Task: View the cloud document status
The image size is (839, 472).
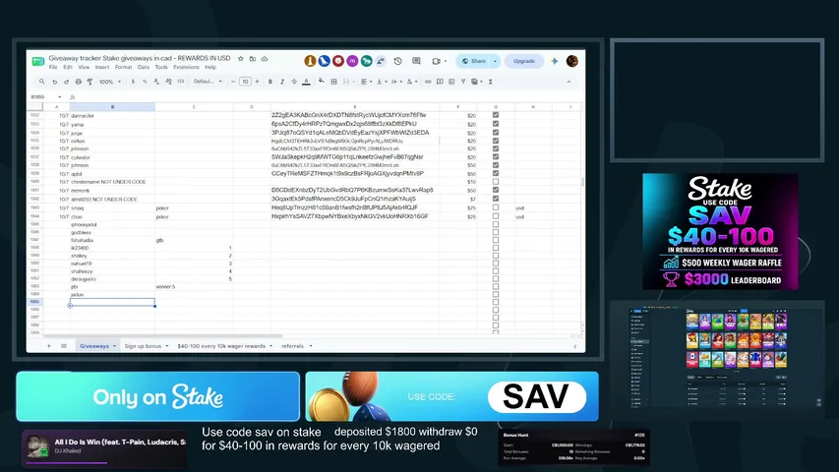Action: (265, 58)
